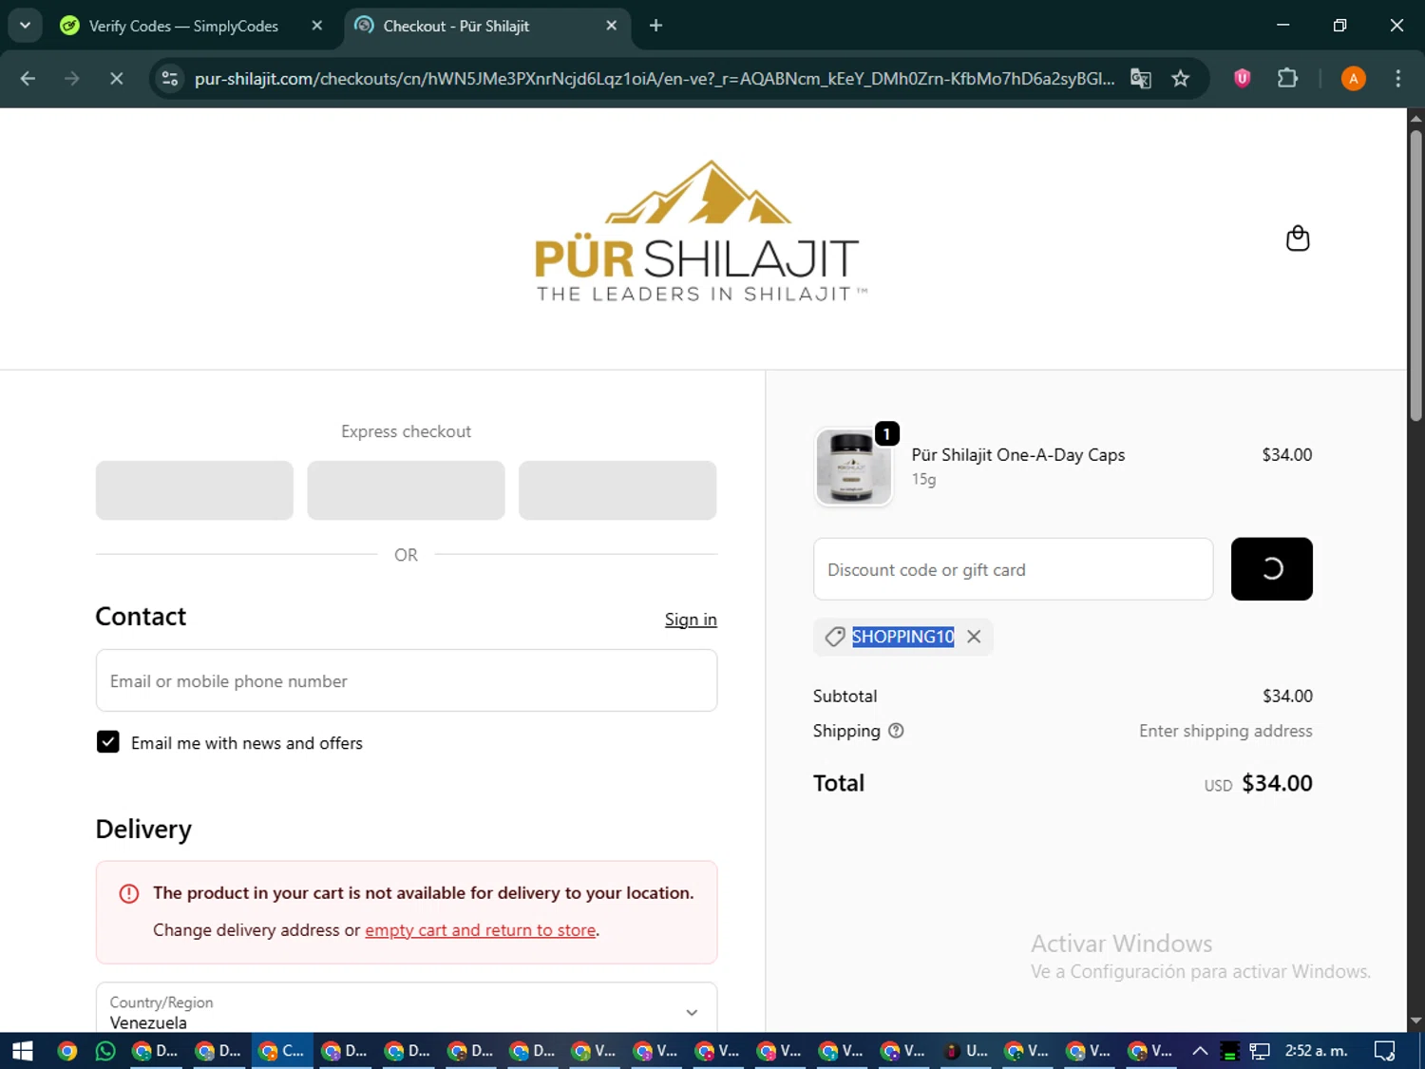The image size is (1425, 1069).
Task: Open the Extensions puzzle icon
Action: click(x=1287, y=79)
